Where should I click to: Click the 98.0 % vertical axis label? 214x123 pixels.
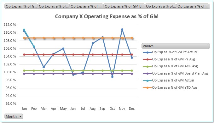coord(11,80)
